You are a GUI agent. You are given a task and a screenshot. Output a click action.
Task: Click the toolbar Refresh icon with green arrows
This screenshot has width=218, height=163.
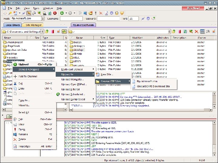pos(50,13)
